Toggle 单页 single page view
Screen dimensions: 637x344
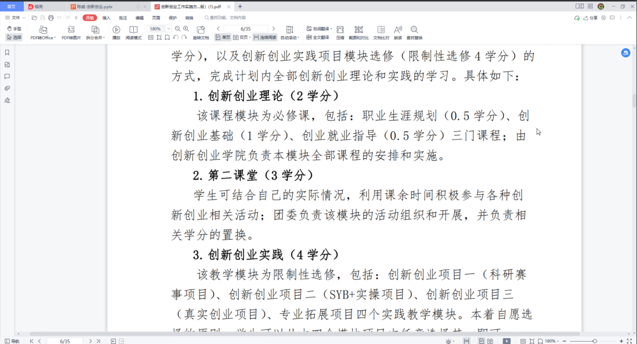click(x=223, y=37)
